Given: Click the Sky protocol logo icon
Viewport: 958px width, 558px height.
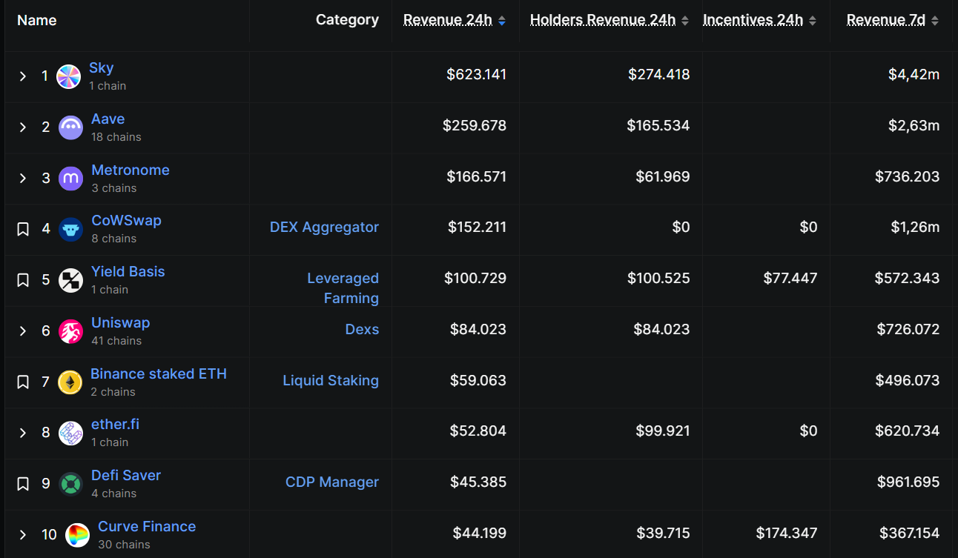Looking at the screenshot, I should coord(69,76).
